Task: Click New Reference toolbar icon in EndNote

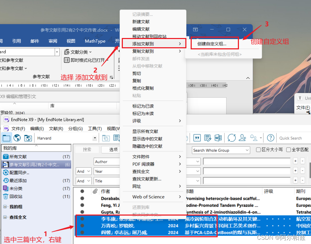Action: pos(116,138)
